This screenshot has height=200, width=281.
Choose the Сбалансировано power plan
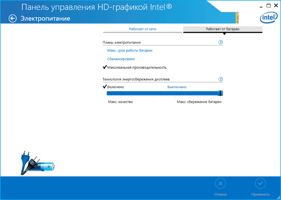pyautogui.click(x=121, y=59)
